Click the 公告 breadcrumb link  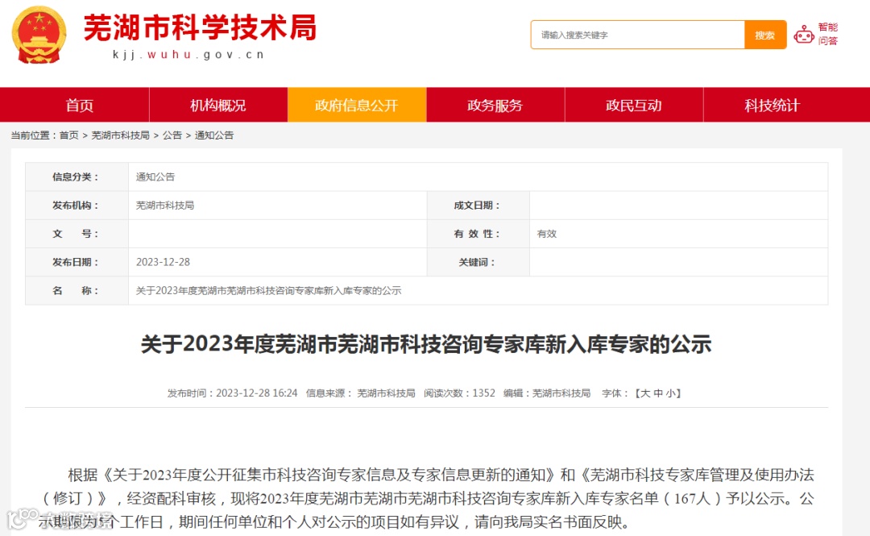[172, 135]
